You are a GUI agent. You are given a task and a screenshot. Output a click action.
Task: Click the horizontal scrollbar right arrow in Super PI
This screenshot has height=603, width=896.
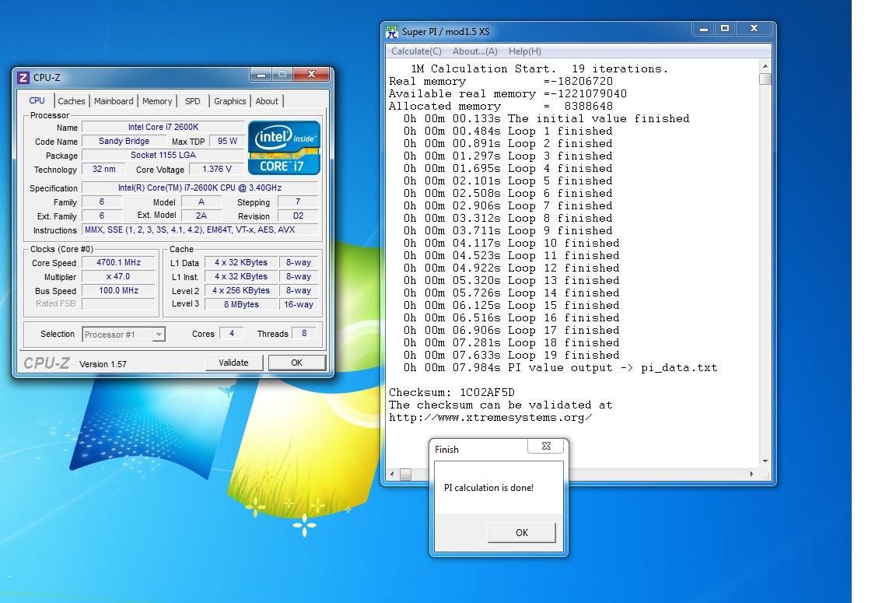751,475
